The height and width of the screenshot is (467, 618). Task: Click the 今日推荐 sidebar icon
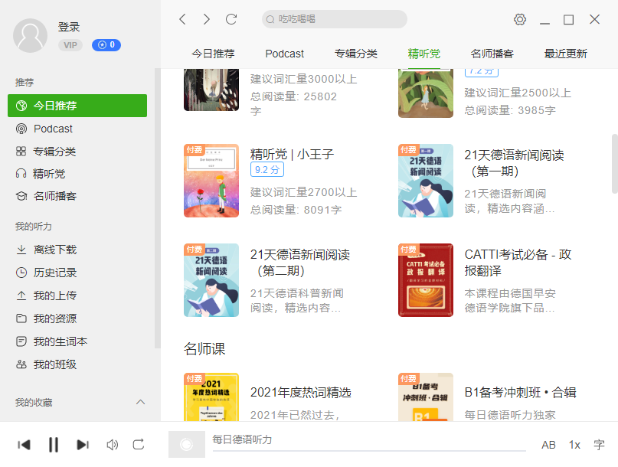[x=21, y=106]
